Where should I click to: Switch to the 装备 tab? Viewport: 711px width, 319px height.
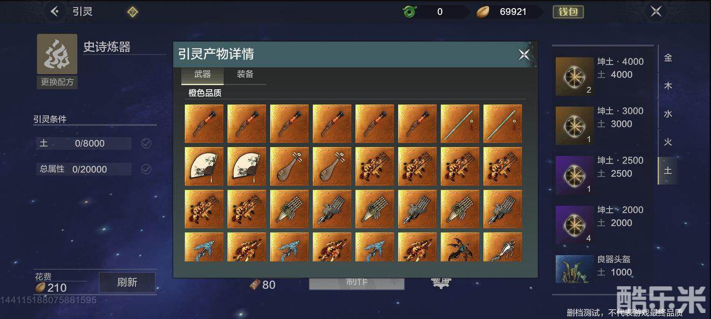coord(245,75)
